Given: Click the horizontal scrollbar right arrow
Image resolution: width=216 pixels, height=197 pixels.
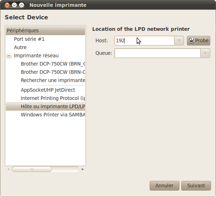Looking at the screenshot, I should coord(83,169).
